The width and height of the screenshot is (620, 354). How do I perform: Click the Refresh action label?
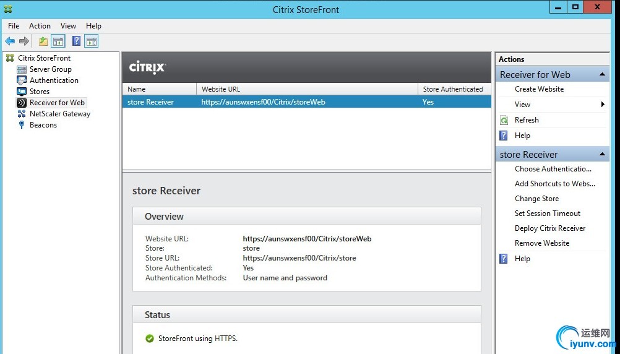click(x=527, y=120)
